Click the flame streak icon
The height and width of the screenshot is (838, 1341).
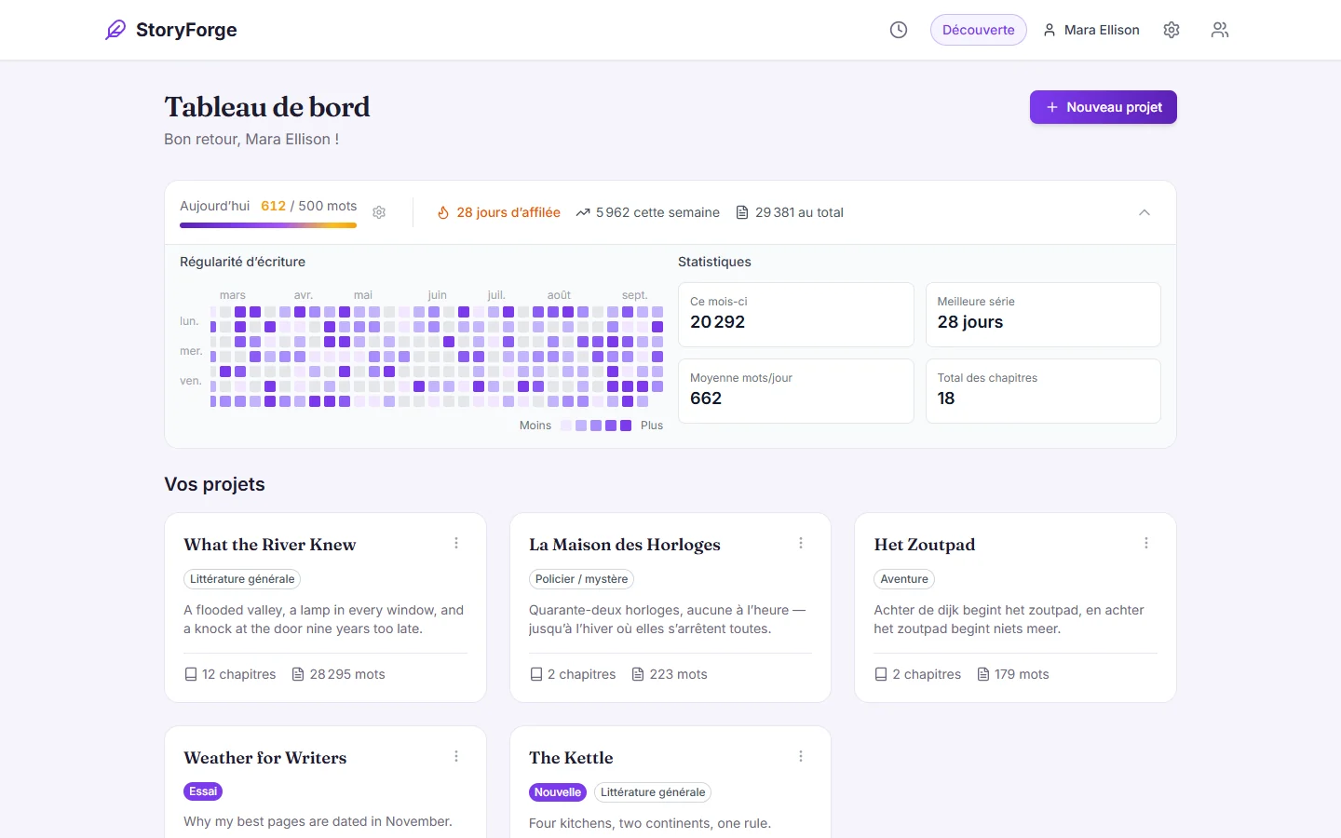point(443,212)
